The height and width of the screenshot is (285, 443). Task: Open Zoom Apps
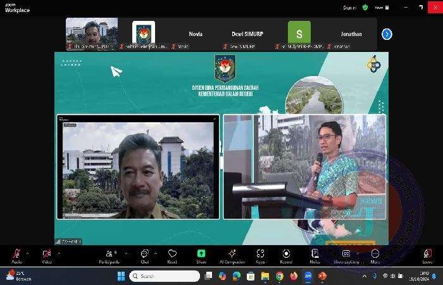click(x=260, y=255)
